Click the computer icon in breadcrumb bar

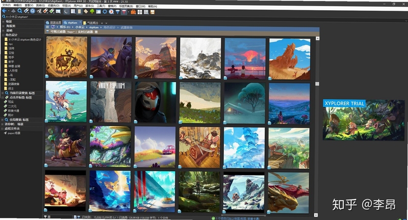coord(53,27)
